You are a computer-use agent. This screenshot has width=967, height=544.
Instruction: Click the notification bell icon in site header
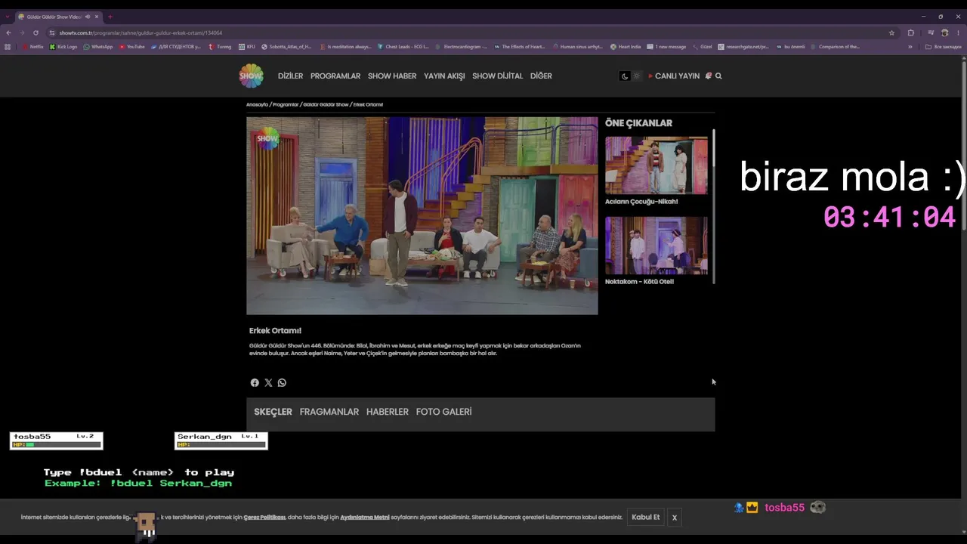709,76
